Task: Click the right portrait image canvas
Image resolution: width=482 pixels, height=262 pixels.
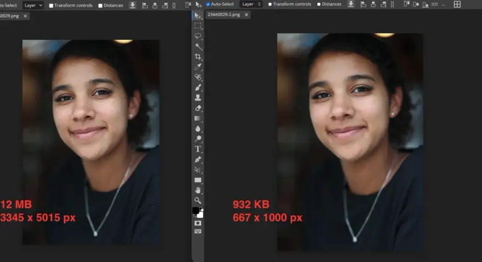Action: click(350, 142)
